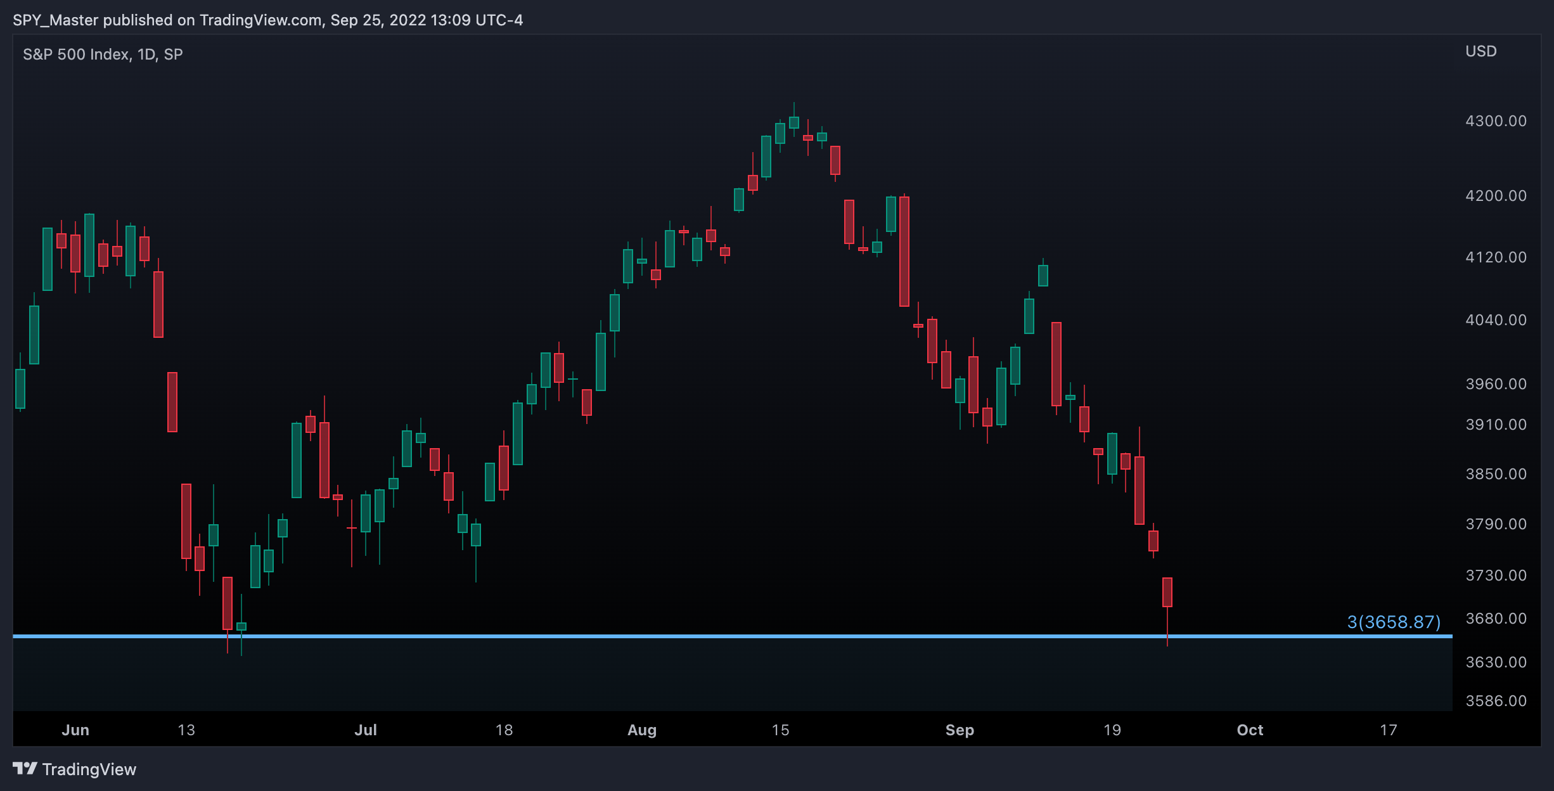Click the 3790.00 price axis label

click(x=1496, y=524)
